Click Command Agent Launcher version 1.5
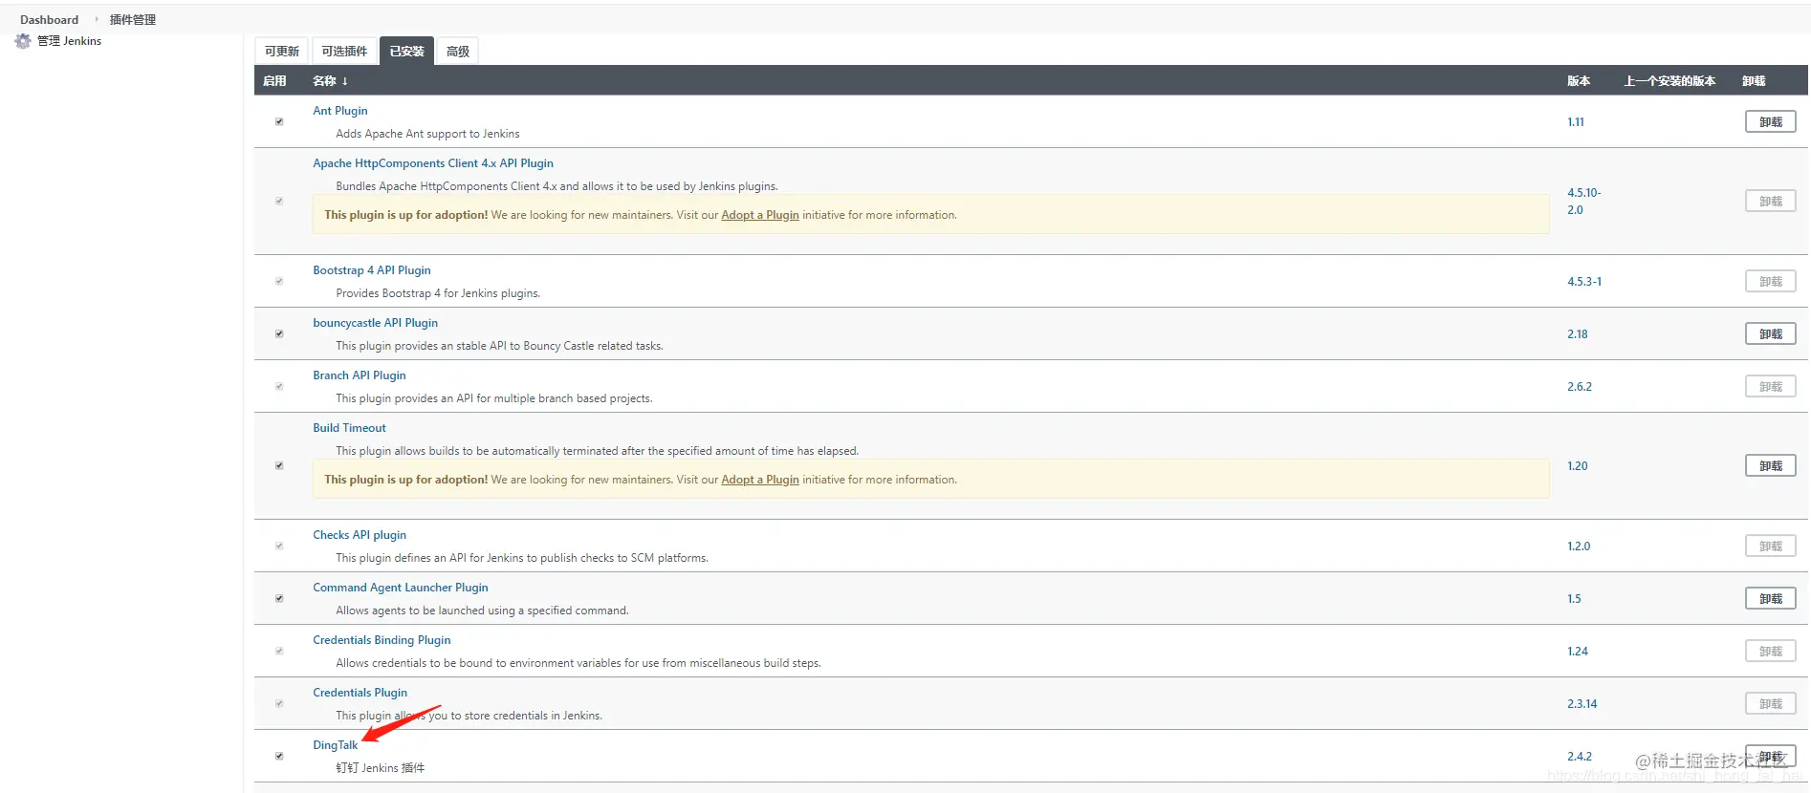The image size is (1811, 793). tap(1574, 599)
